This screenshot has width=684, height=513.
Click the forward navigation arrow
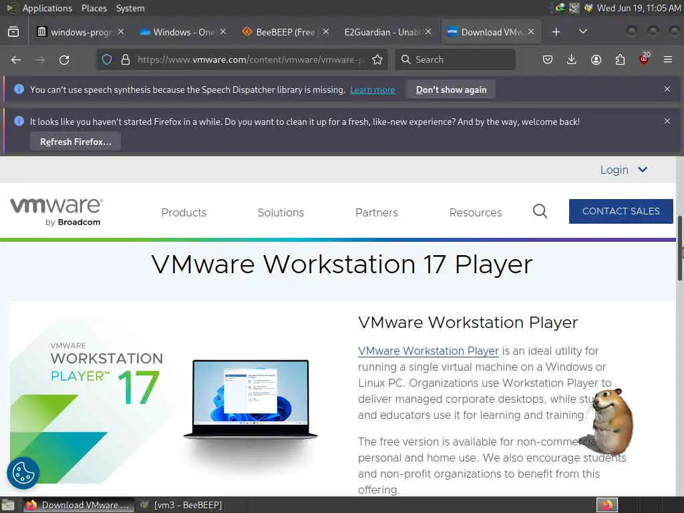coord(40,59)
